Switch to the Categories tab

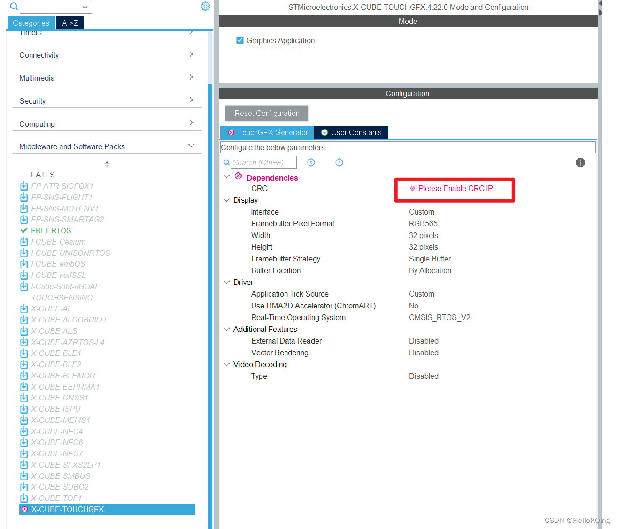coord(31,23)
